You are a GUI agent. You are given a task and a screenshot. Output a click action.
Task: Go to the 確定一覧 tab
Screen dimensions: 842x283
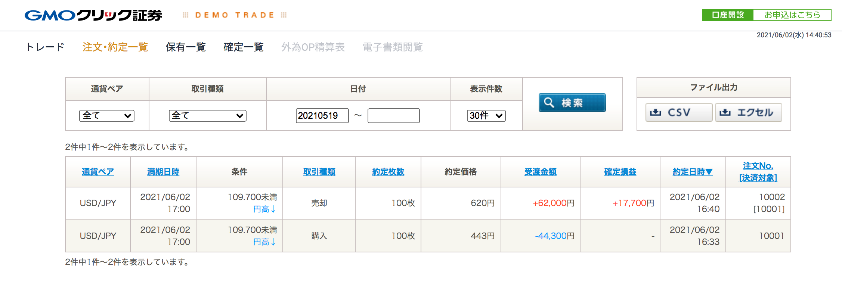coord(244,47)
